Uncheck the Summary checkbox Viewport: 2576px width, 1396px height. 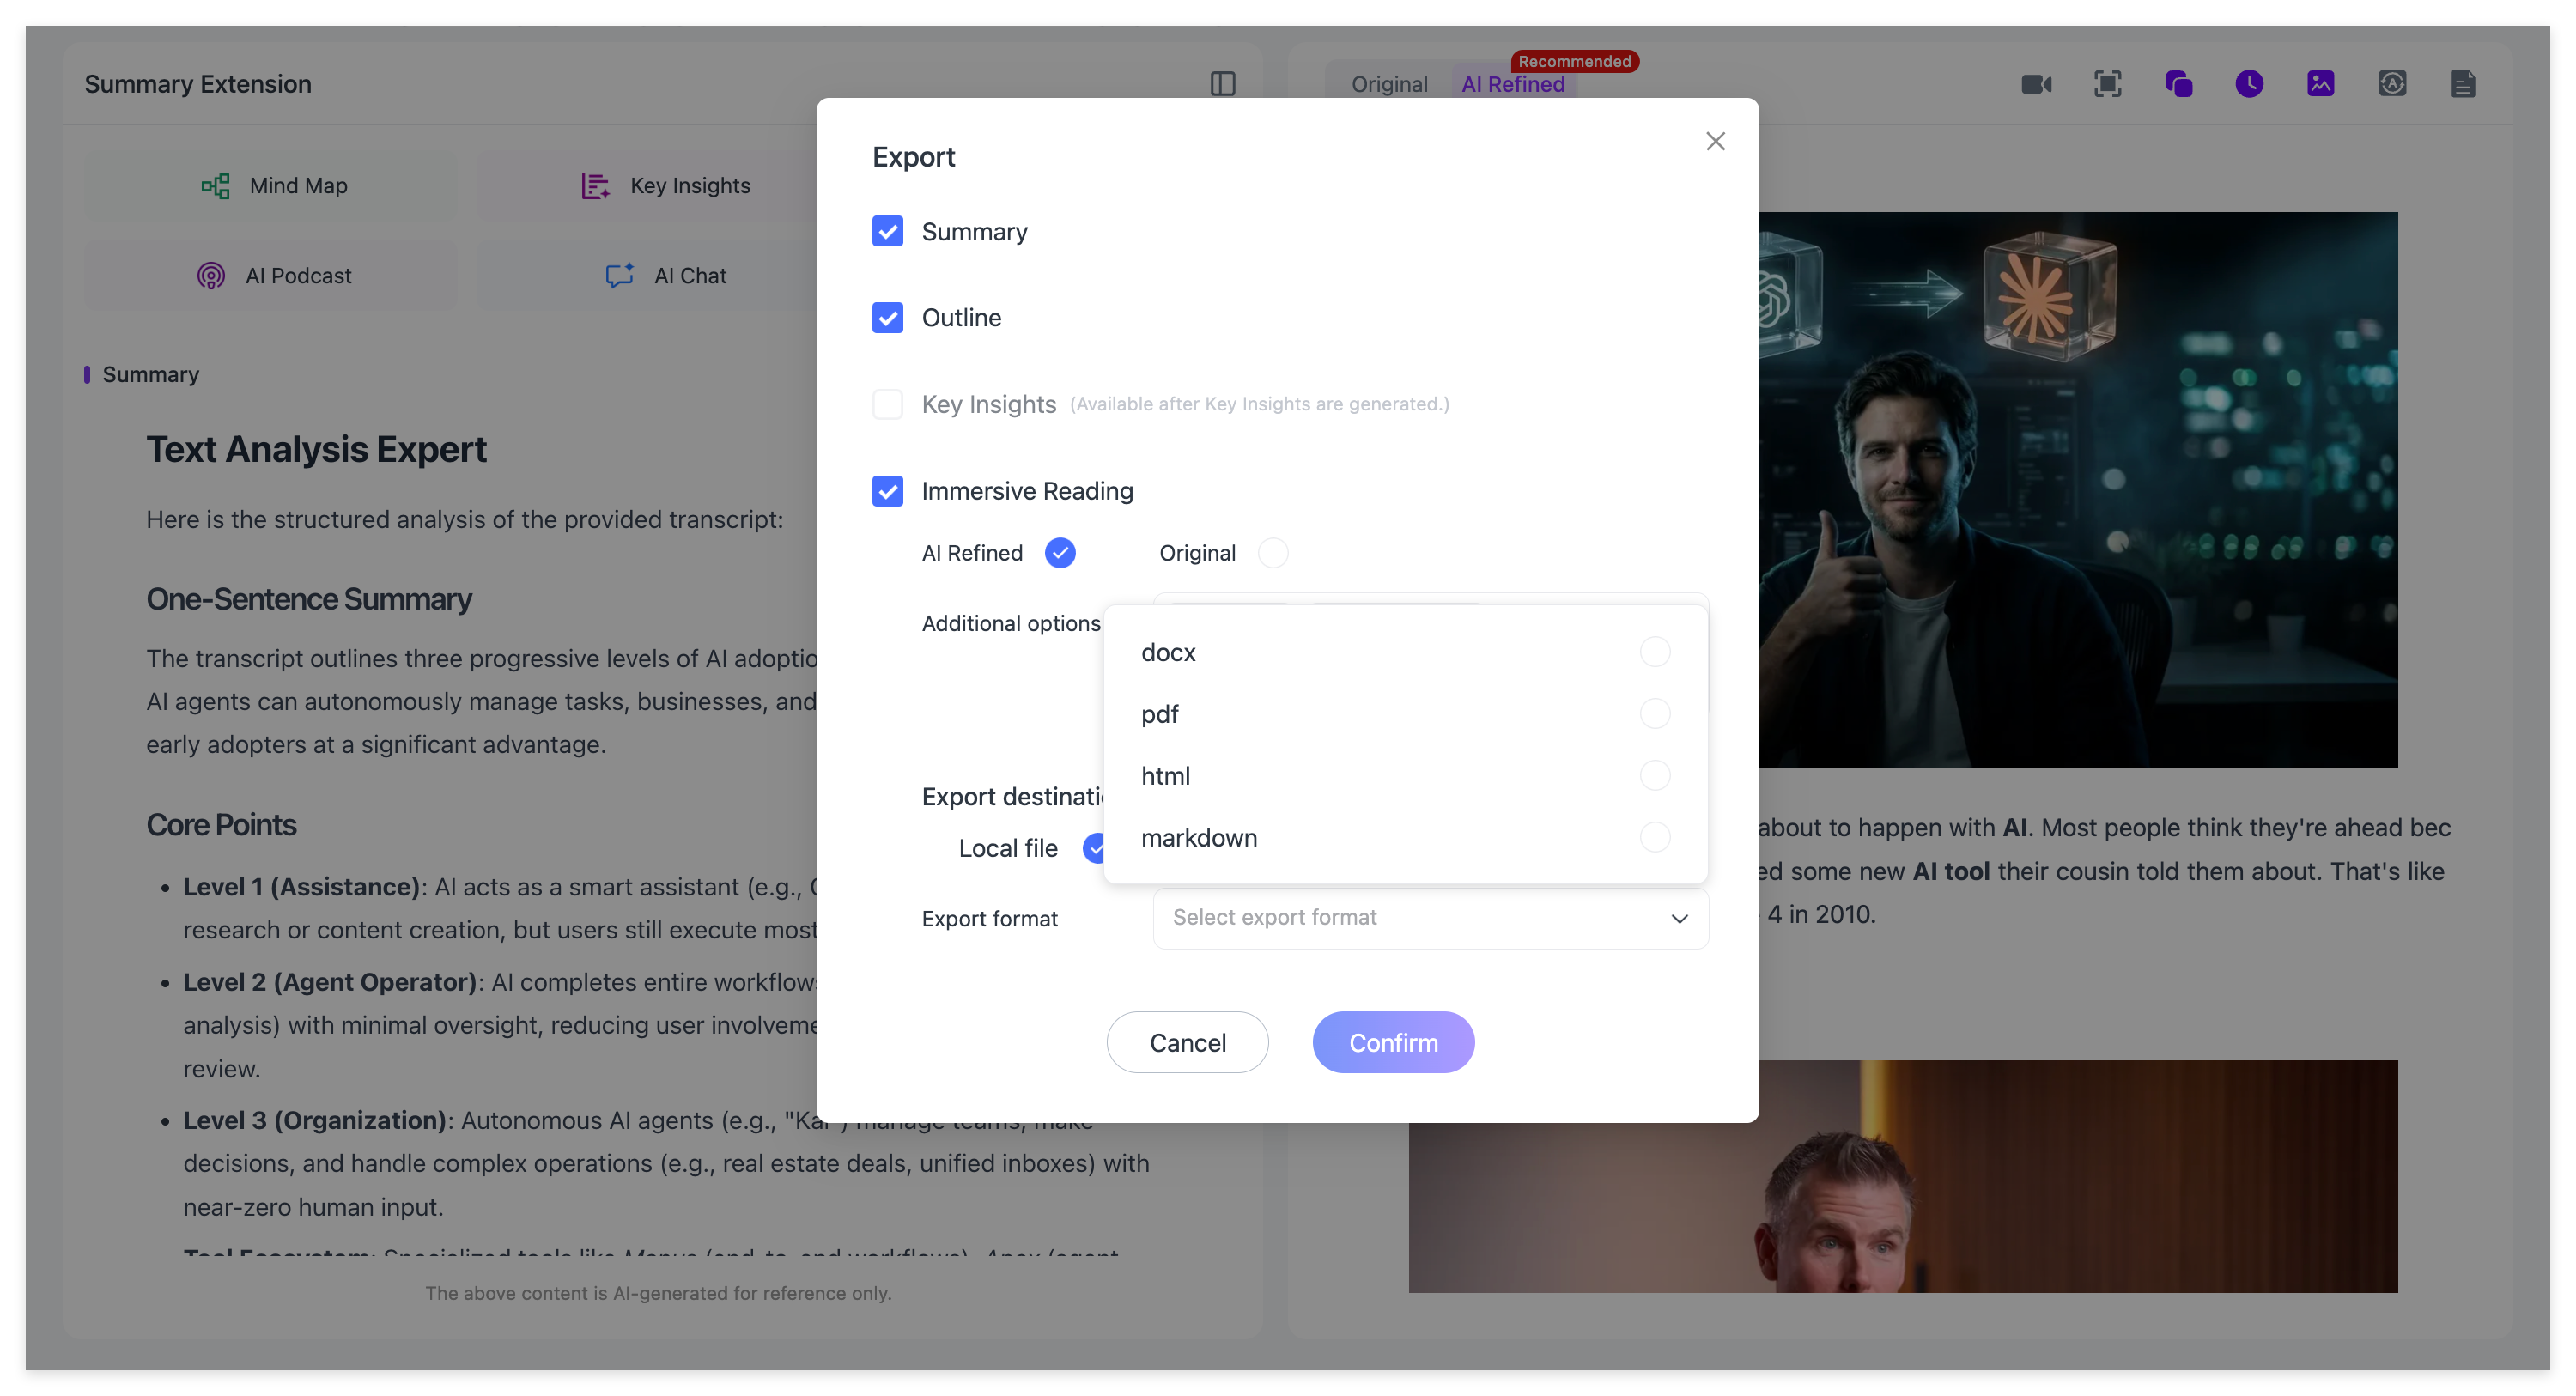point(887,232)
